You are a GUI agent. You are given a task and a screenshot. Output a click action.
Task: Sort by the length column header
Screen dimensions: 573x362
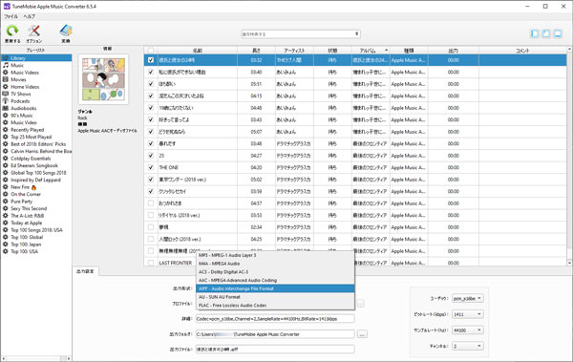[x=256, y=51]
